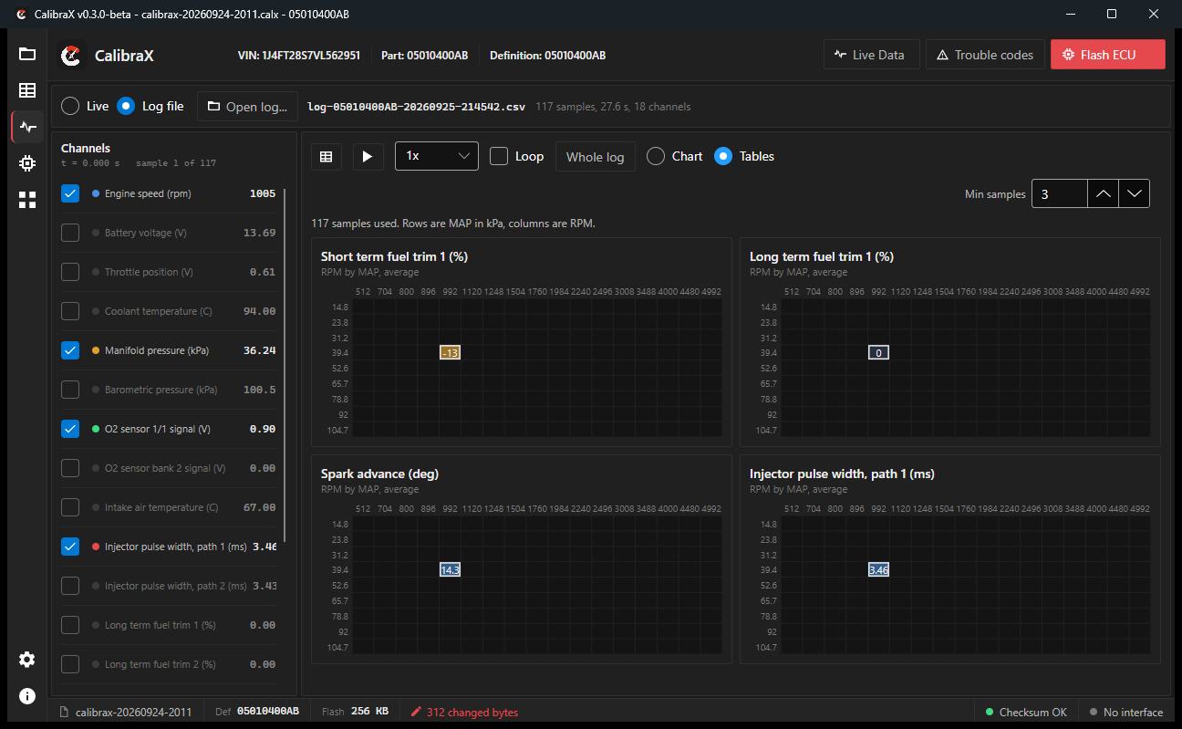Open the chip icon in the sidebar

[x=27, y=163]
